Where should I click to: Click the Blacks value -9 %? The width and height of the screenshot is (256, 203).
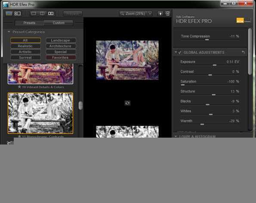(235, 101)
